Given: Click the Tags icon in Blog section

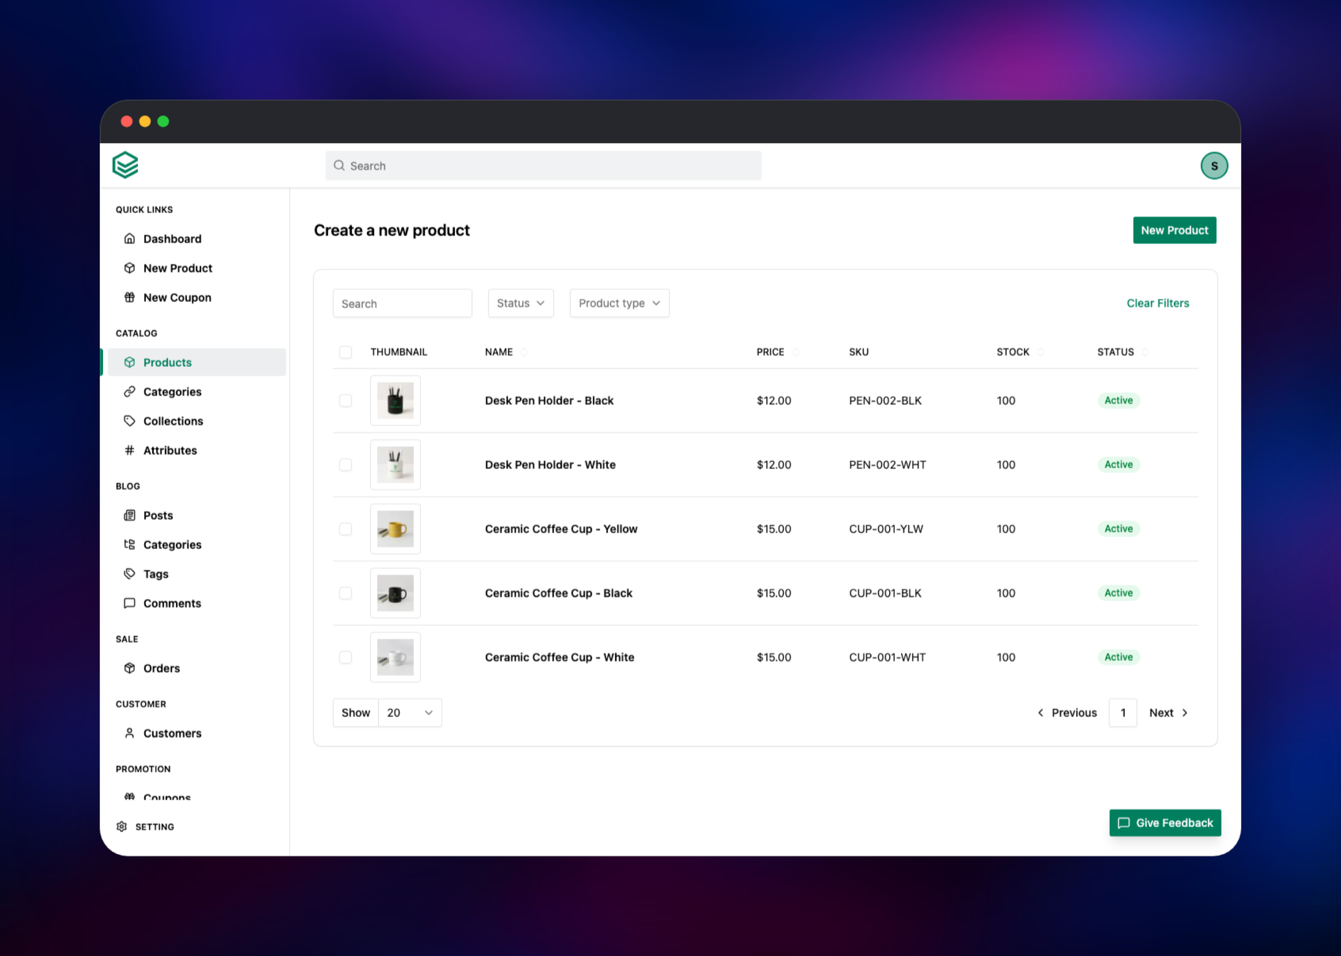Looking at the screenshot, I should [129, 574].
